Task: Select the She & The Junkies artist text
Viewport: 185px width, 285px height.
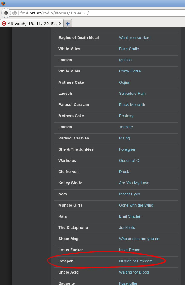Action: click(76, 149)
